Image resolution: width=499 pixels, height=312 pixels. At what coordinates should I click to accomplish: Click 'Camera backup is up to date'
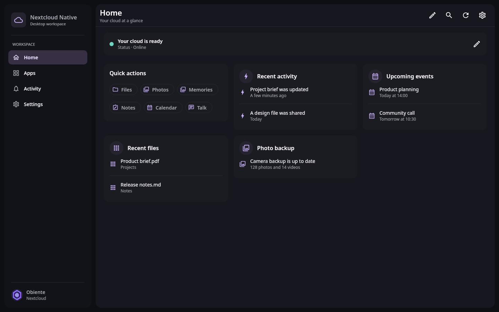(282, 161)
